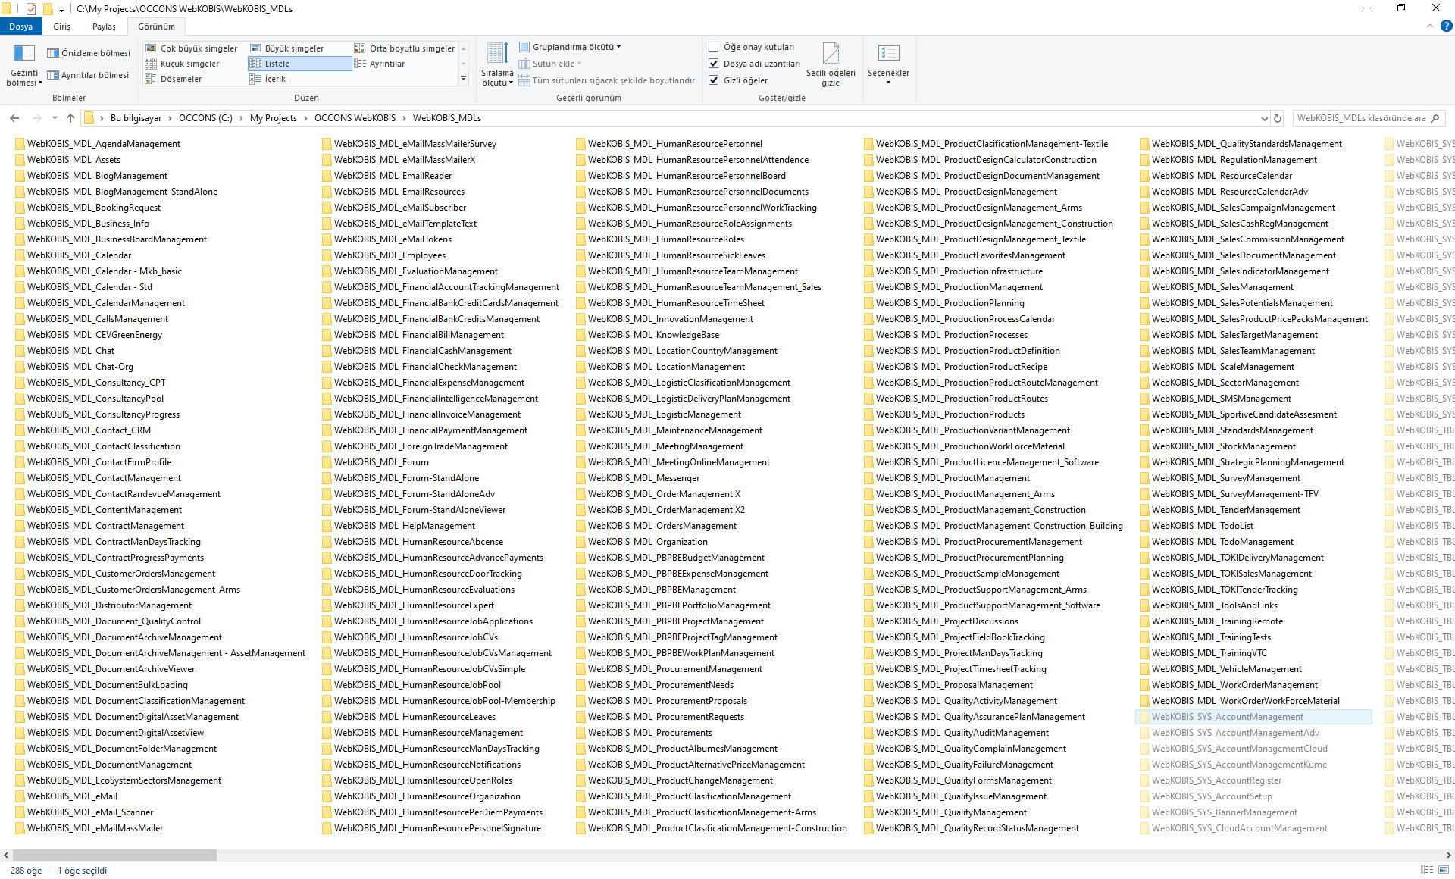Select Ayrıntılar view layout option
The height and width of the screenshot is (879, 1455).
[x=386, y=64]
